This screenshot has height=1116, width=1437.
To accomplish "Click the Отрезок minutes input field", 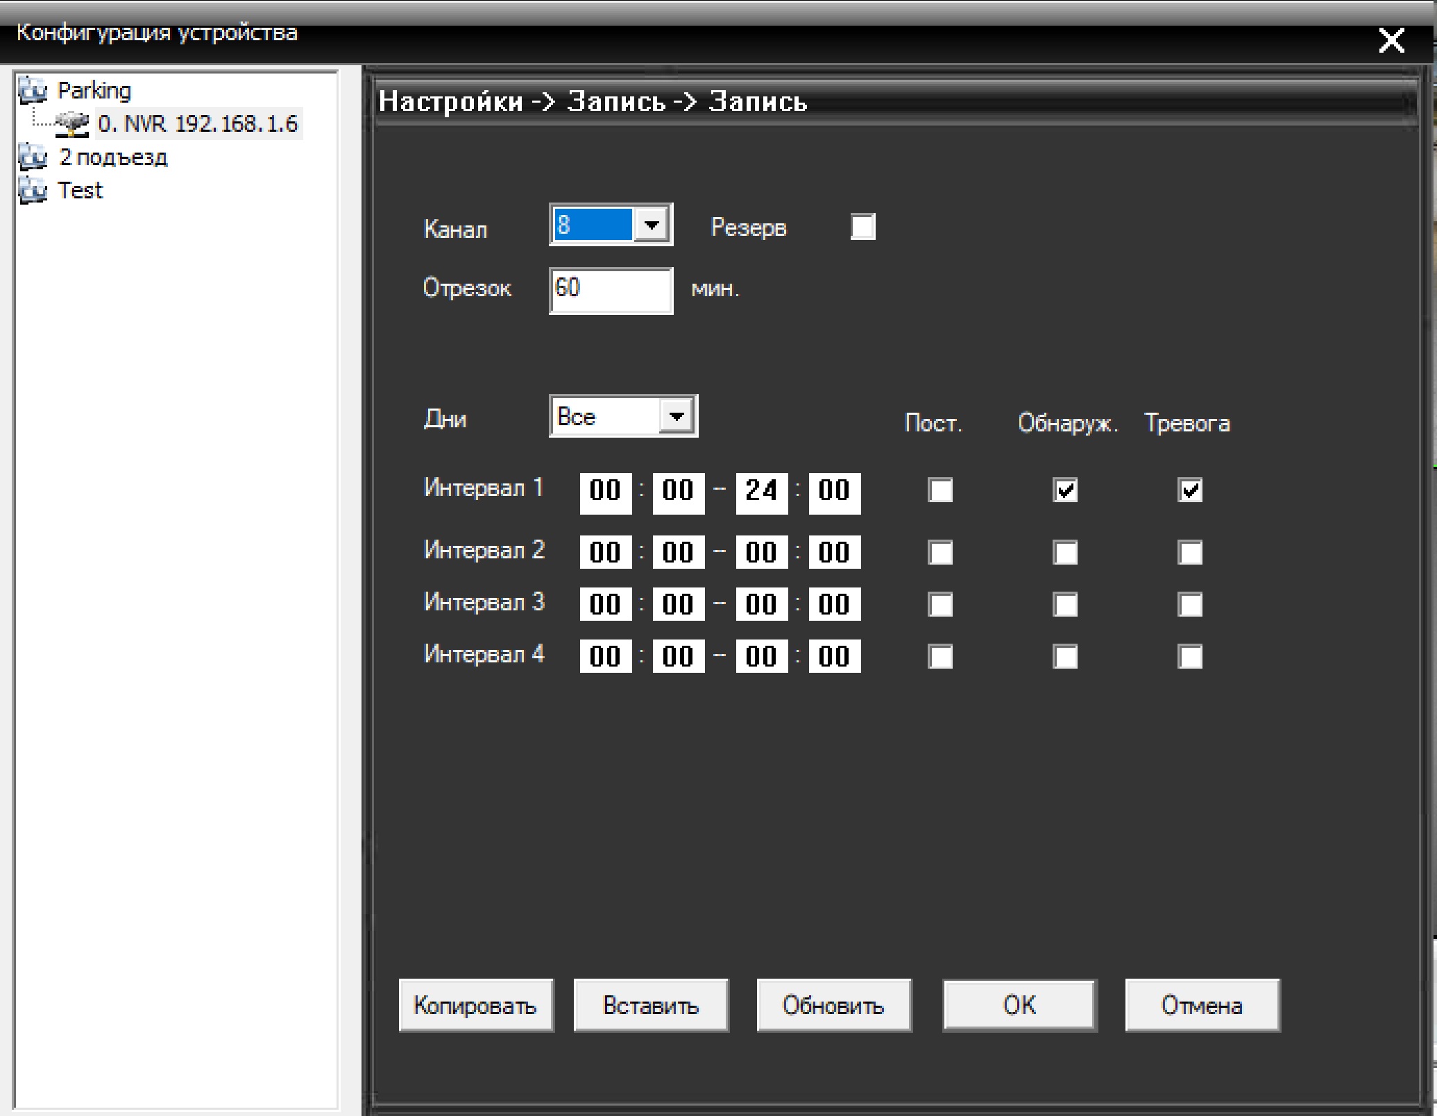I will pos(611,290).
